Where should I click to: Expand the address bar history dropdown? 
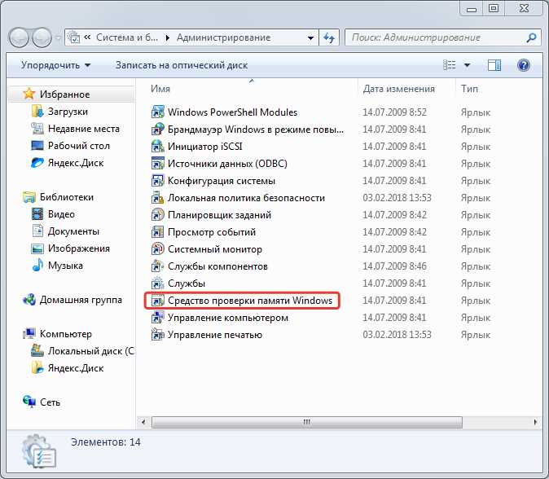(x=310, y=37)
